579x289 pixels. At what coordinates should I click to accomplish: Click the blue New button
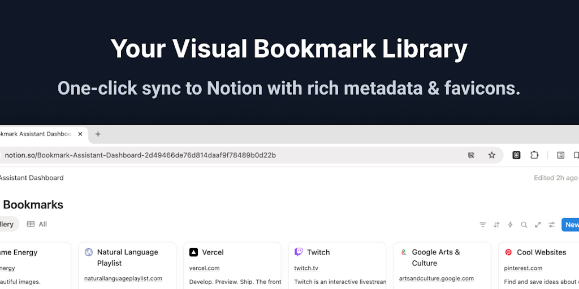[571, 225]
